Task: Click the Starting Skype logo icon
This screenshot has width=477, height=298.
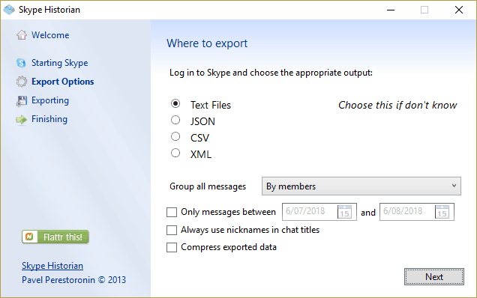Action: 21,63
